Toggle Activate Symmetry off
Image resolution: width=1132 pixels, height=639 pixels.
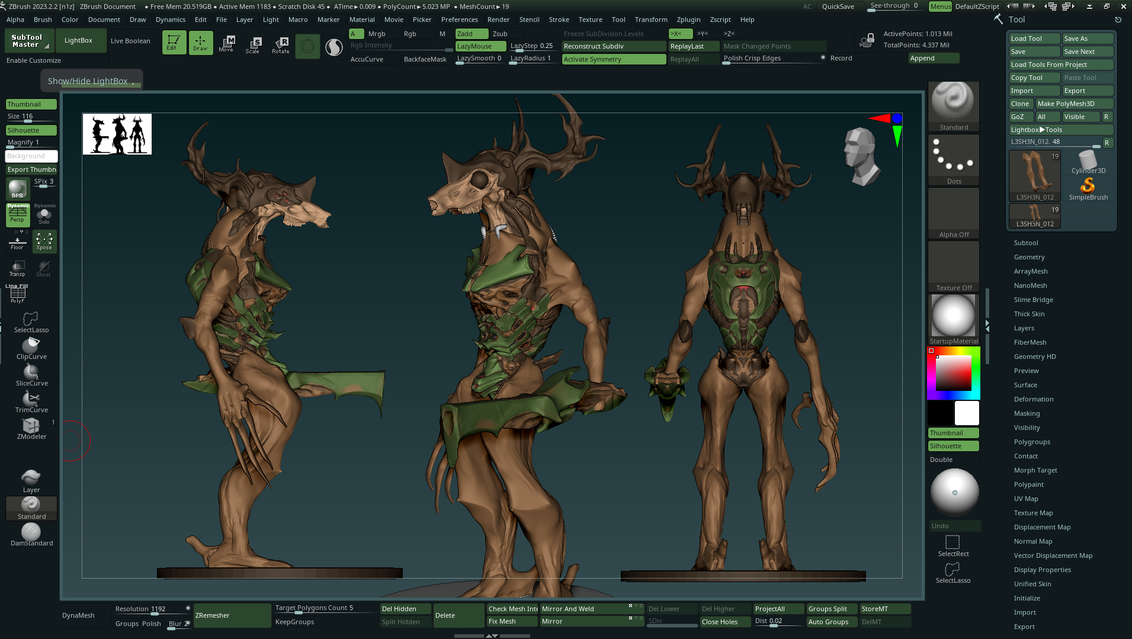pyautogui.click(x=613, y=59)
